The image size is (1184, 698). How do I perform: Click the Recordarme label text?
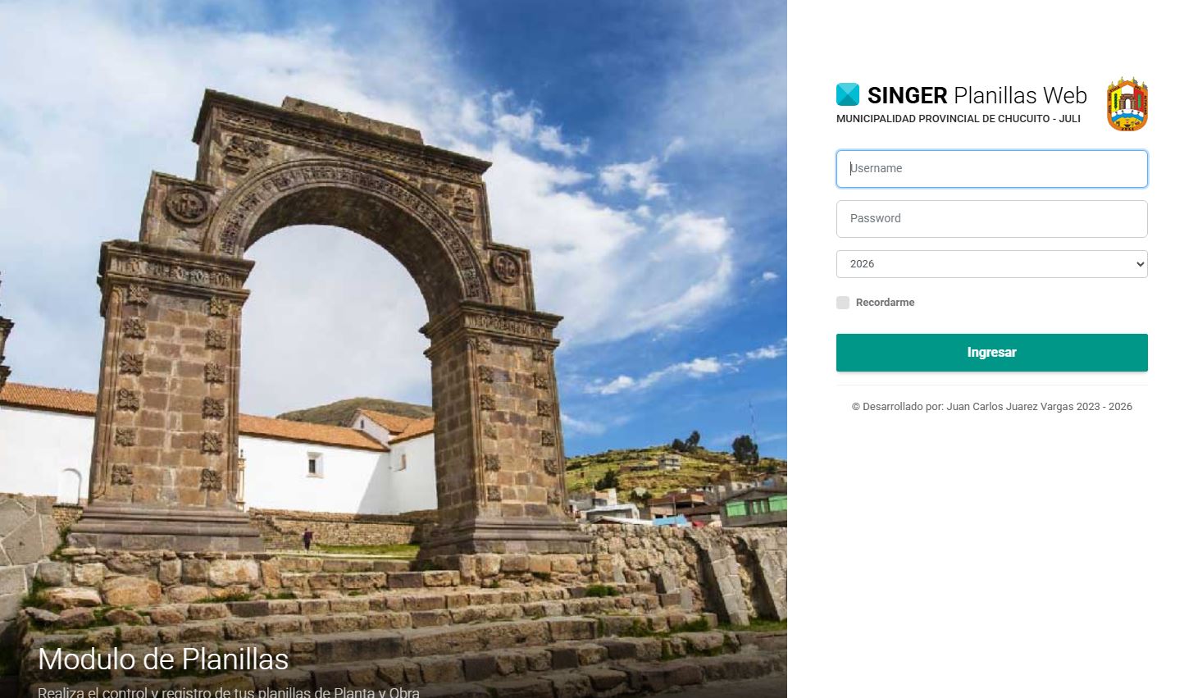(x=885, y=303)
